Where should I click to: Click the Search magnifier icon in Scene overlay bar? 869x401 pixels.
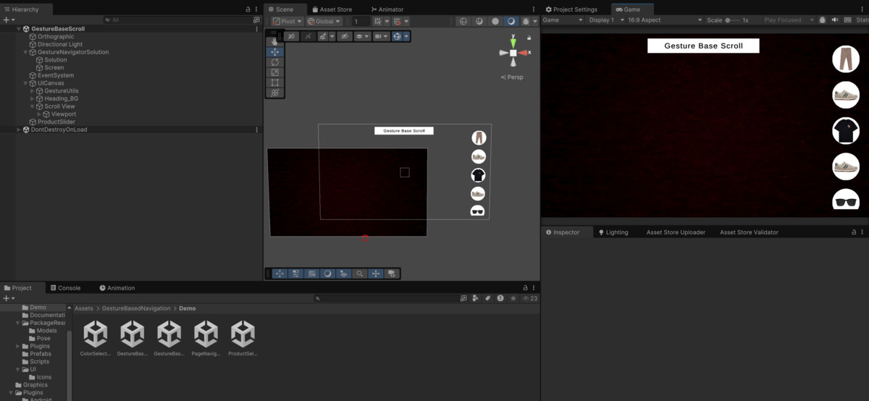(360, 274)
